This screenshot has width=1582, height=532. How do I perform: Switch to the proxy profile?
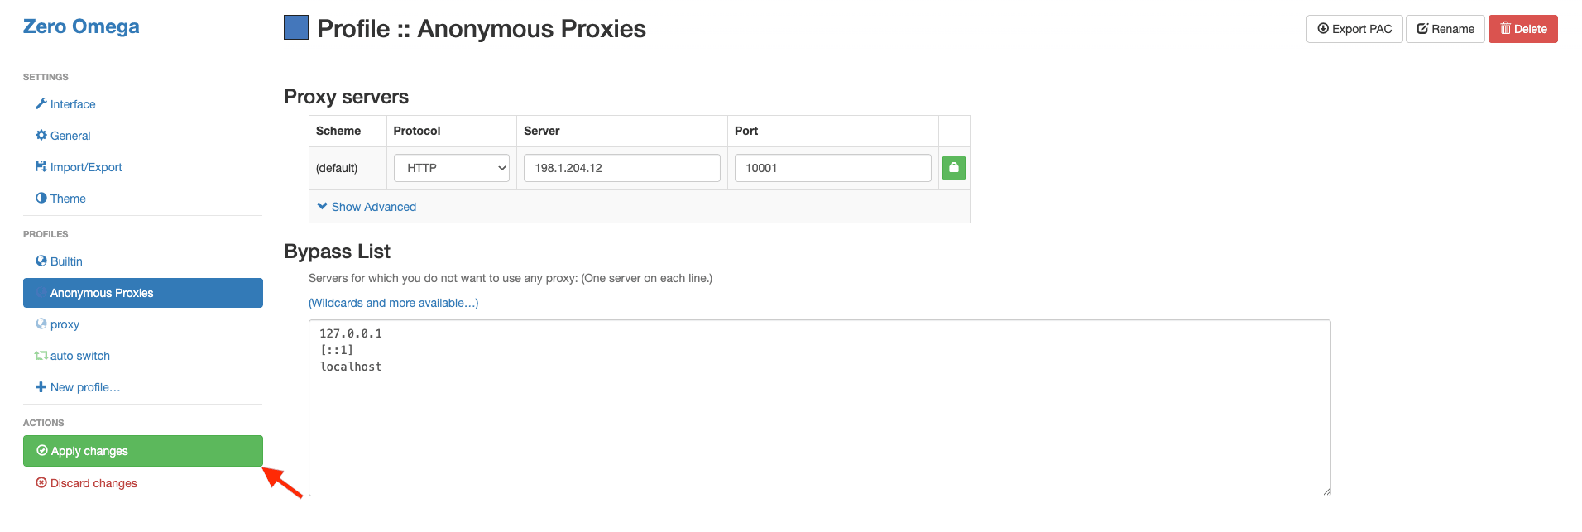coord(64,324)
